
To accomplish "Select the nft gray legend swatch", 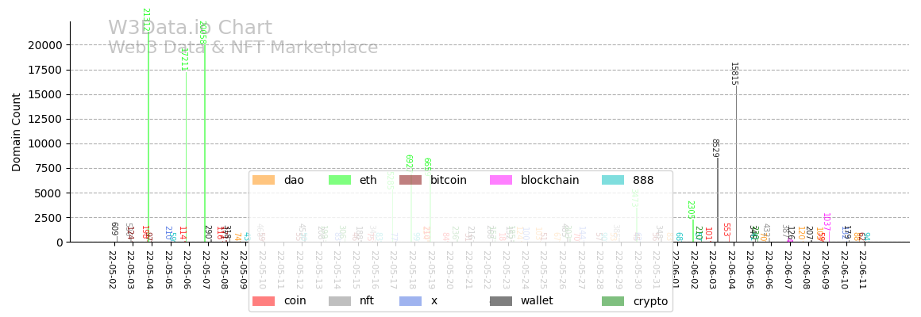I will [x=340, y=301].
